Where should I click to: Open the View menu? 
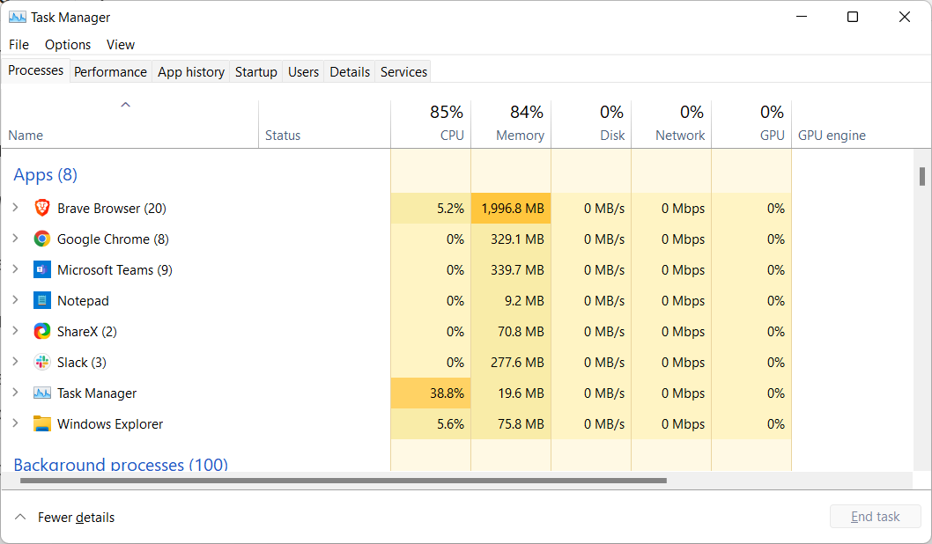tap(121, 45)
